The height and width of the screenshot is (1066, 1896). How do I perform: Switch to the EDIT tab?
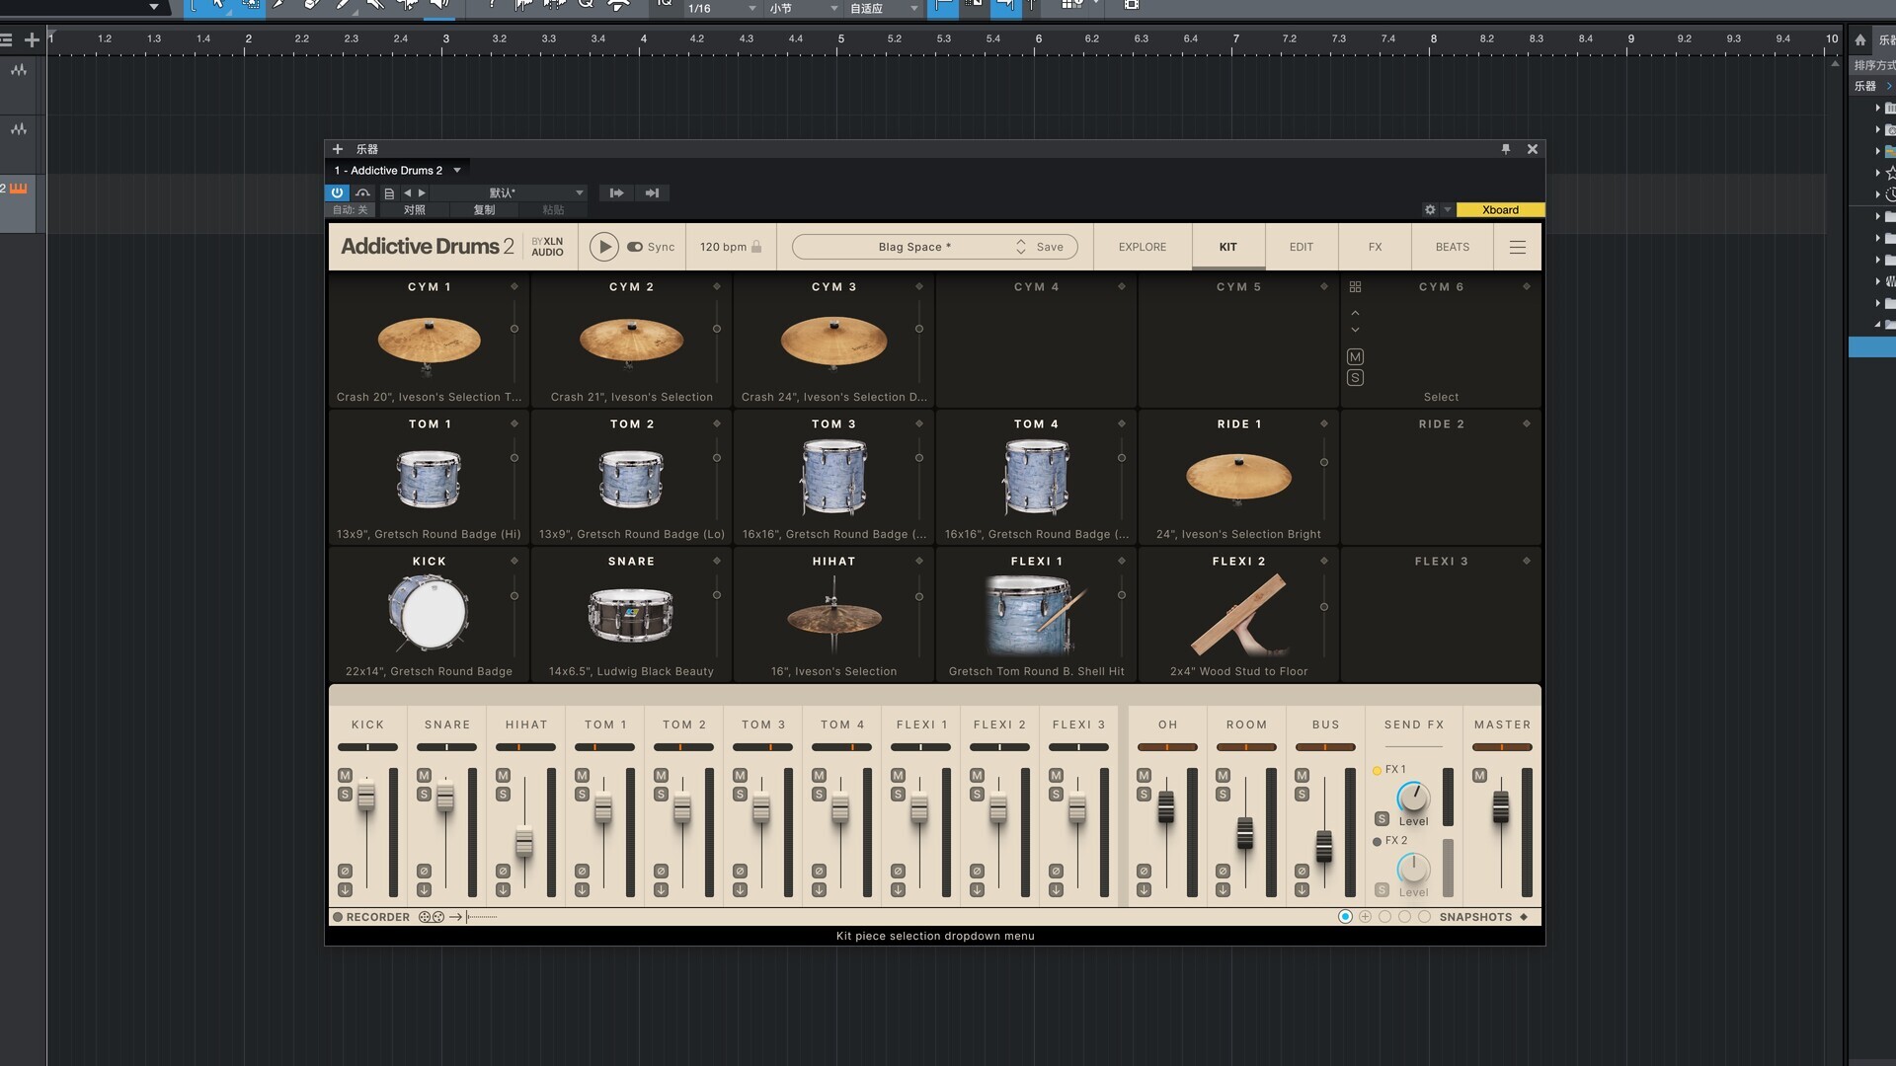[x=1302, y=247]
